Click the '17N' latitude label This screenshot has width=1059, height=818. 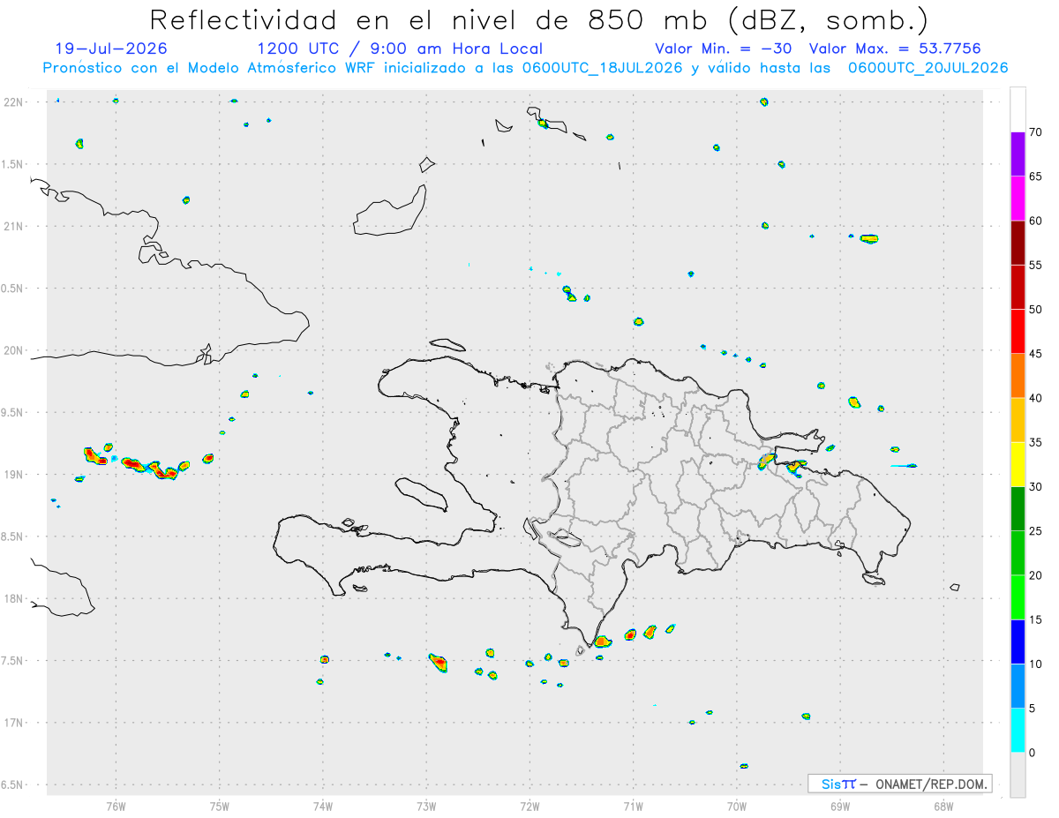tap(14, 723)
